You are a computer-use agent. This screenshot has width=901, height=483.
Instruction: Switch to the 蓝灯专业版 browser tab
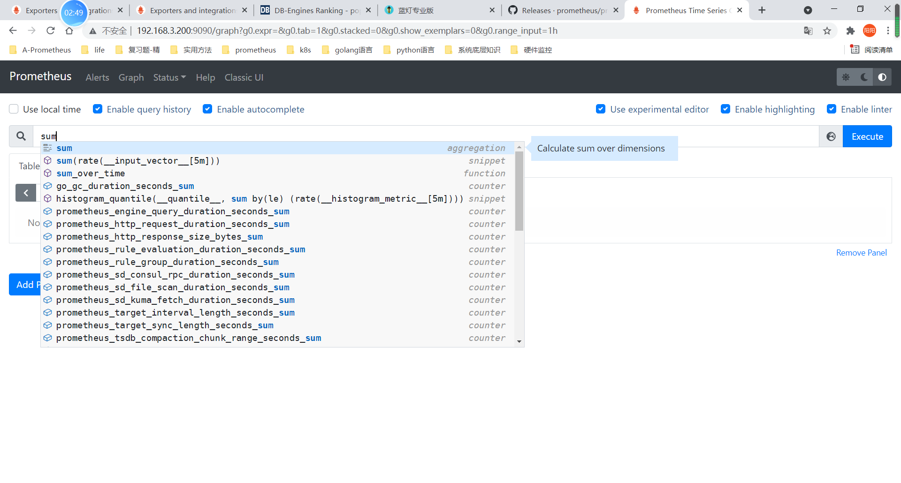(x=439, y=10)
